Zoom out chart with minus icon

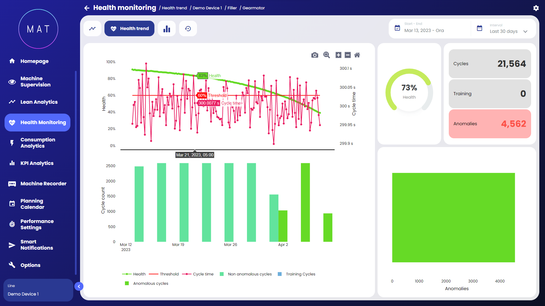[348, 55]
